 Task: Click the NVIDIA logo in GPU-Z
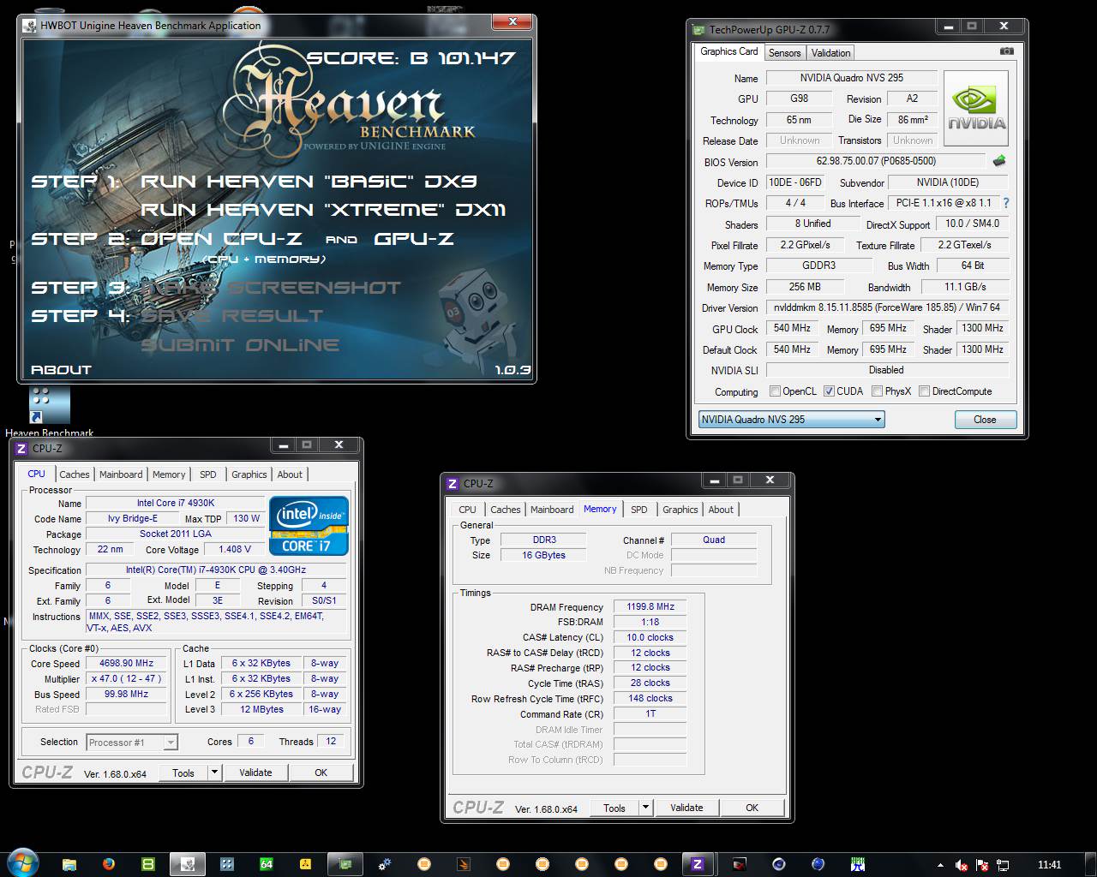976,110
